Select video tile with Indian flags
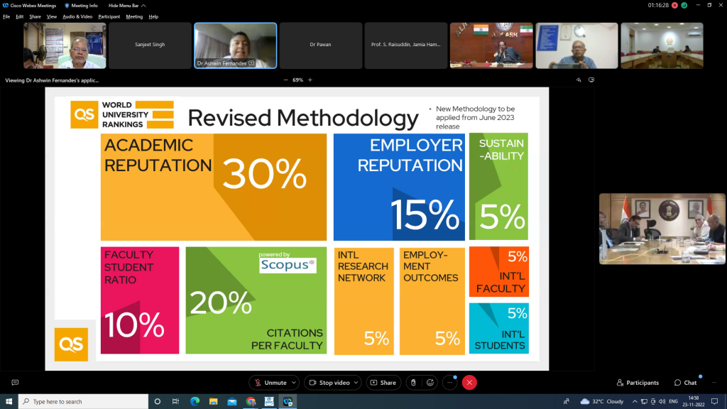 (x=491, y=45)
